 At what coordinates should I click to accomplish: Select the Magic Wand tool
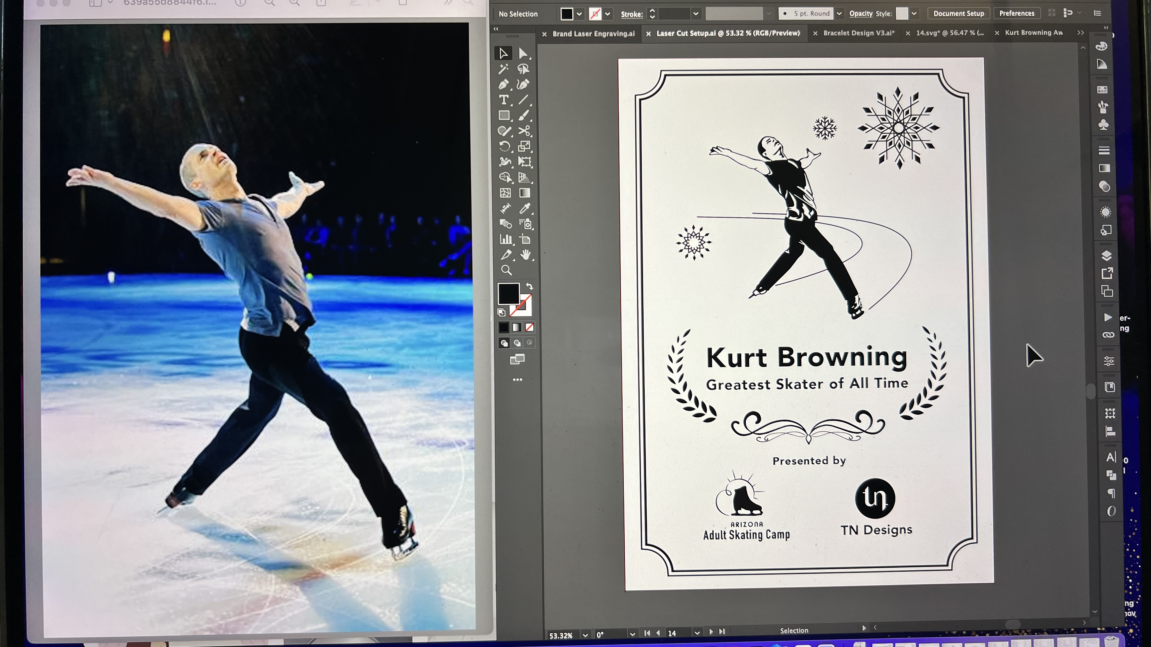point(504,69)
